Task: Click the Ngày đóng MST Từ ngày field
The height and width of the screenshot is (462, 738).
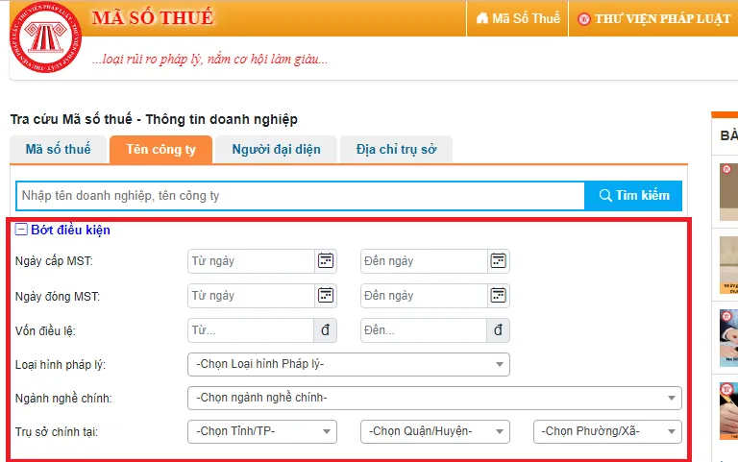Action: point(251,296)
